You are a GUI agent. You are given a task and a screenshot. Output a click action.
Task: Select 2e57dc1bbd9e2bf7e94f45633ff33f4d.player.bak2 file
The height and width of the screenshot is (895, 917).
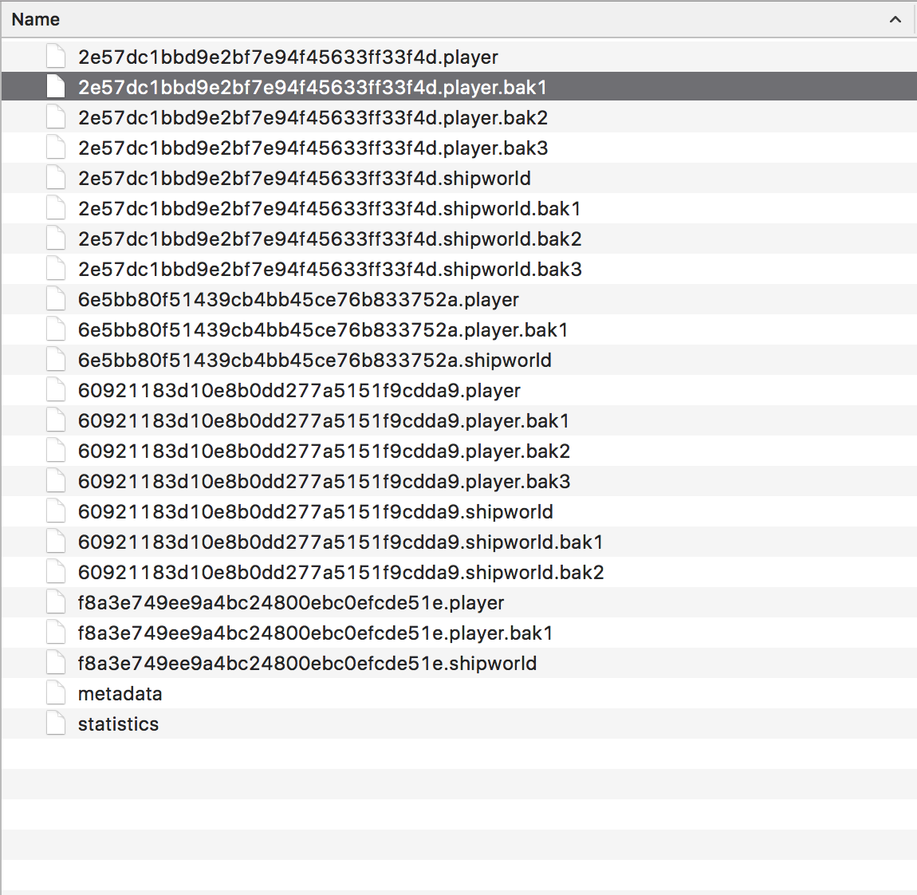coord(313,118)
